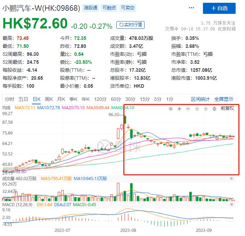Open 区间统计 range statistics

[x=200, y=99]
